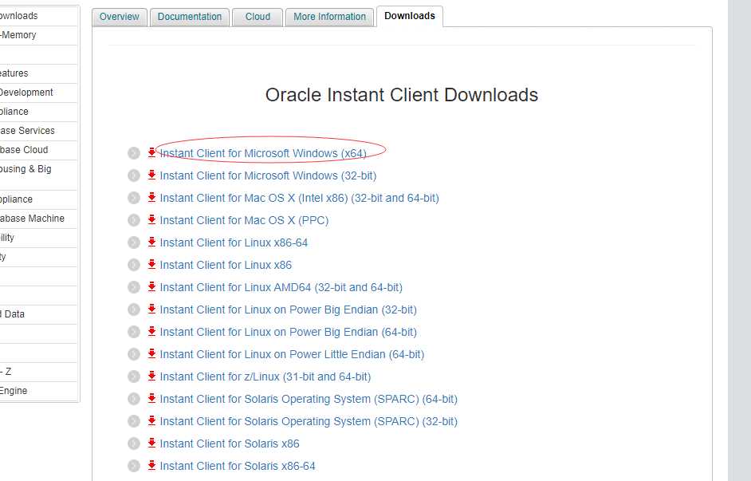
Task: Open the Database Machine sidebar item
Action: tap(38, 219)
